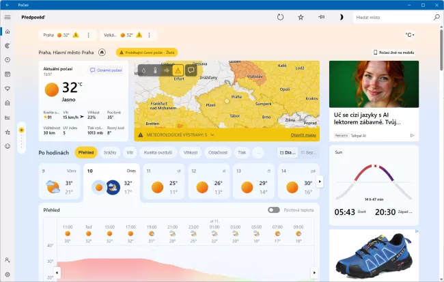Select the day 14 forecast card with 30°
444x282 pixels.
[297, 182]
